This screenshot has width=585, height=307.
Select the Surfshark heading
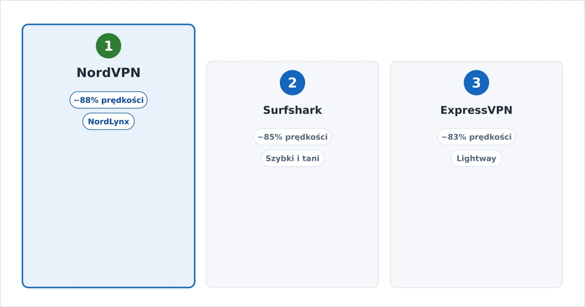click(x=292, y=110)
